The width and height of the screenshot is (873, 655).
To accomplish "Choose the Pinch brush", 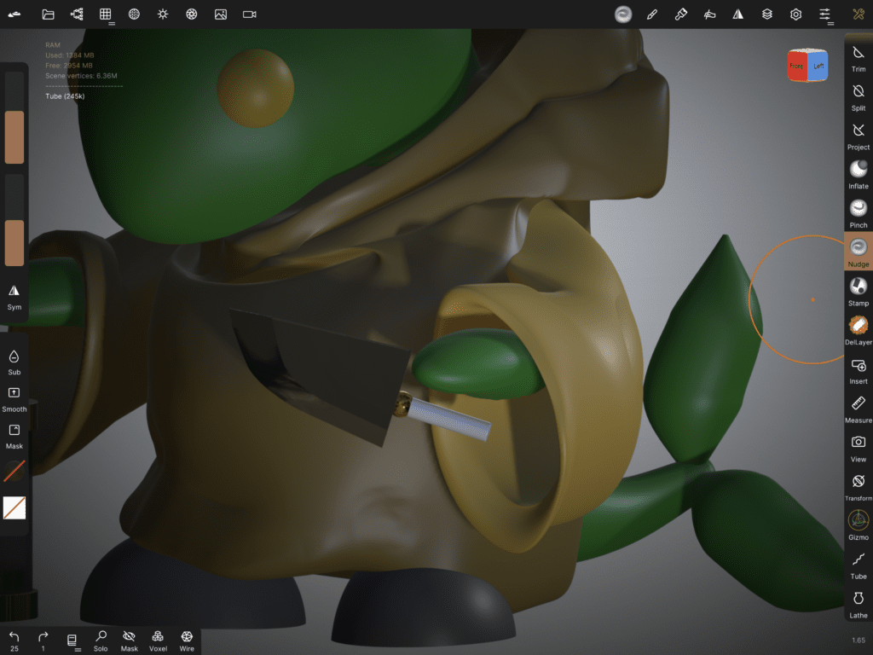I will point(859,213).
